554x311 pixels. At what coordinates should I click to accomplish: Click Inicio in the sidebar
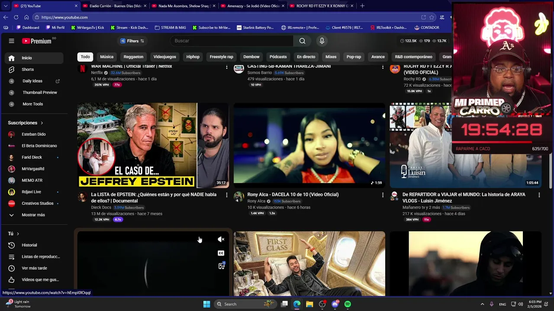34,58
